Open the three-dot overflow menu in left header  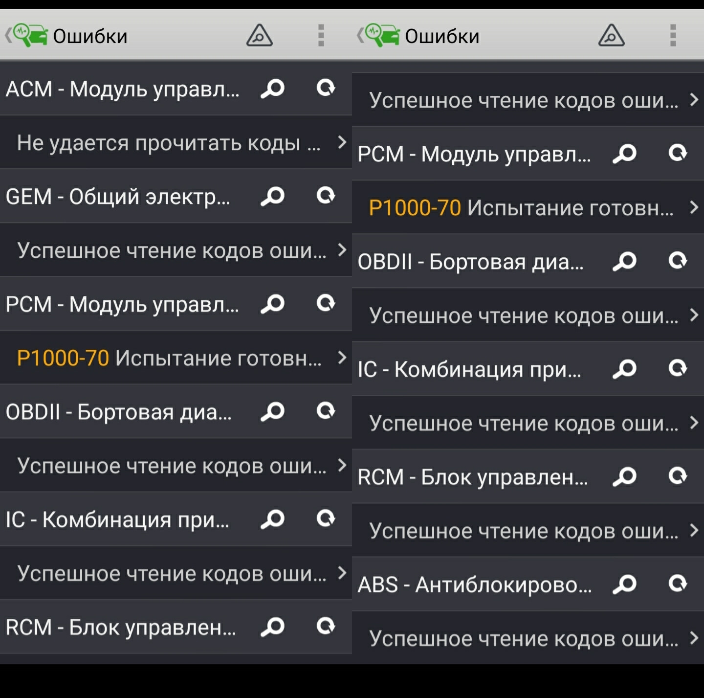click(321, 36)
